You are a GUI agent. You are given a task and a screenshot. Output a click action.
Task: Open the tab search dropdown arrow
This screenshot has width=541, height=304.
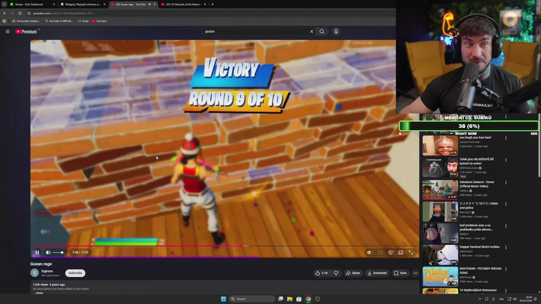pos(4,4)
